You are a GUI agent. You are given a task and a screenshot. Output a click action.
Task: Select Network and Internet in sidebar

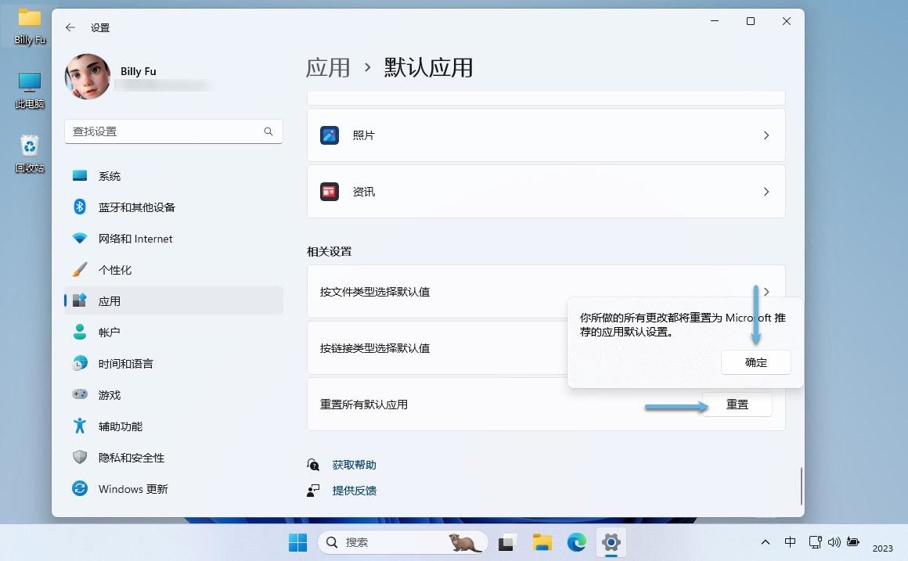pos(135,239)
